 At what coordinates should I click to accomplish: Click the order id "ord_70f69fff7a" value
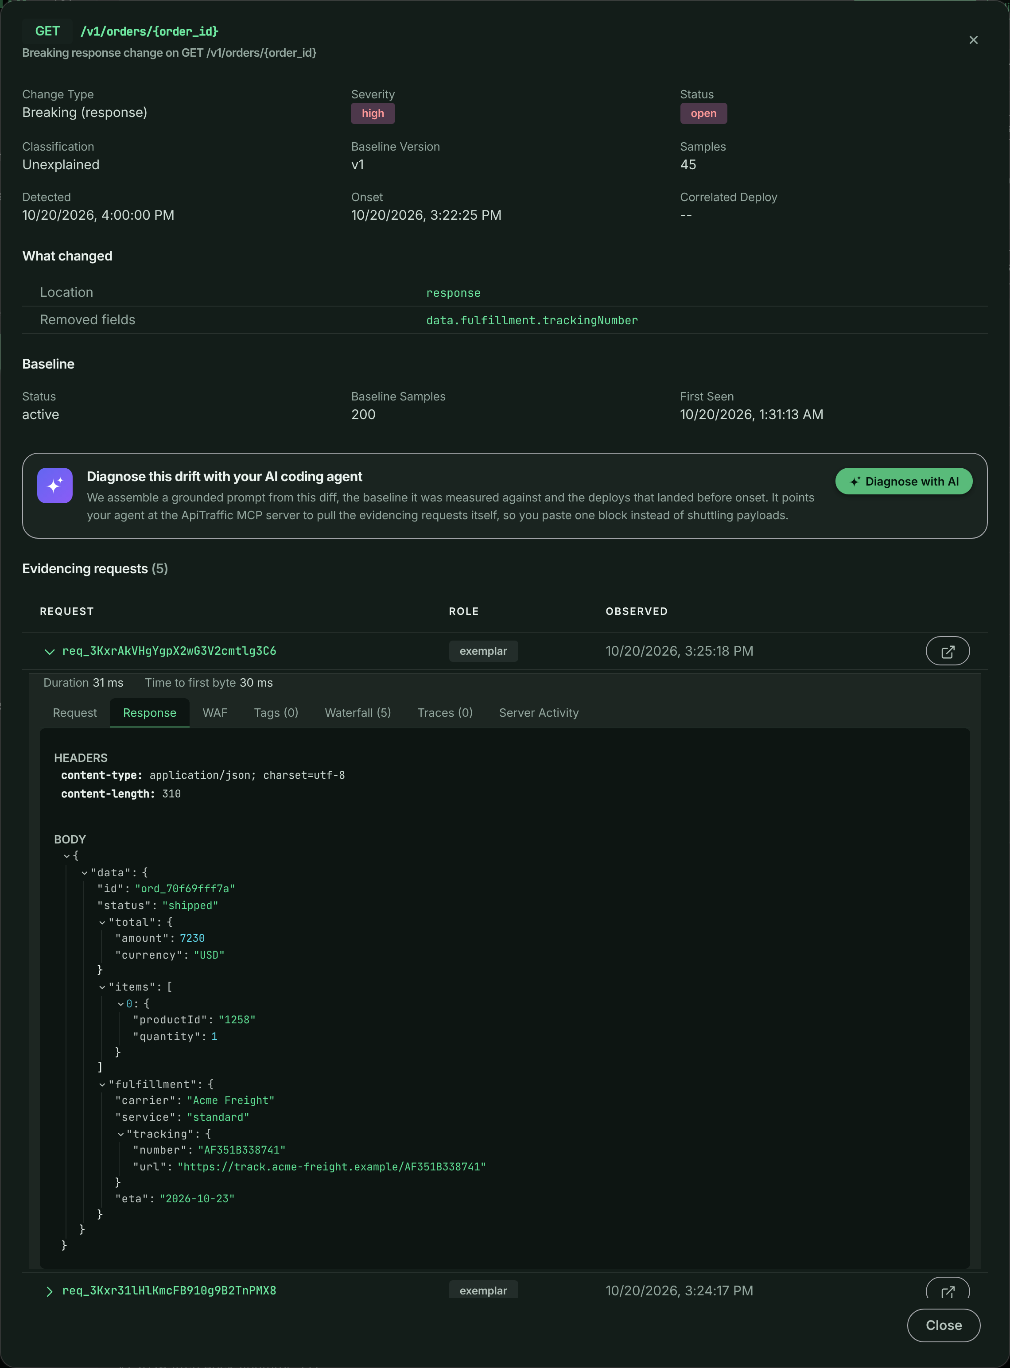tap(185, 889)
